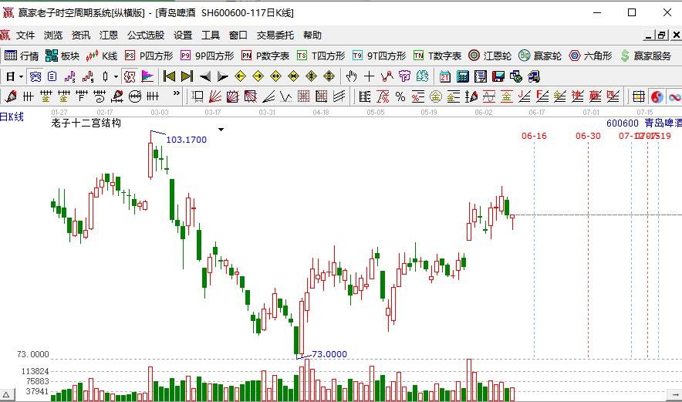
Task: Open the 六角形 tool
Action: [x=590, y=56]
